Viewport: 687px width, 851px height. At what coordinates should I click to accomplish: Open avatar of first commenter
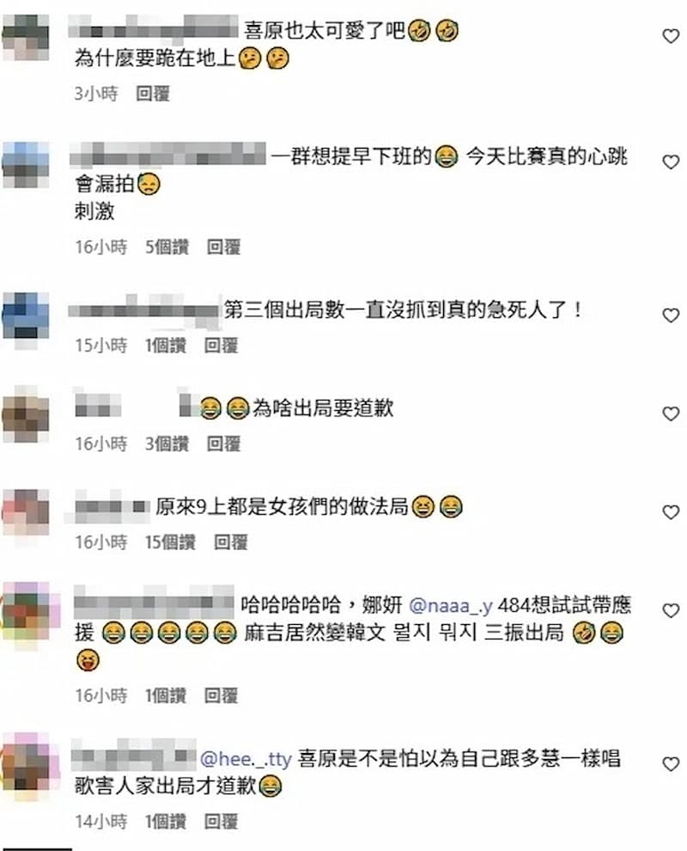coord(26,38)
